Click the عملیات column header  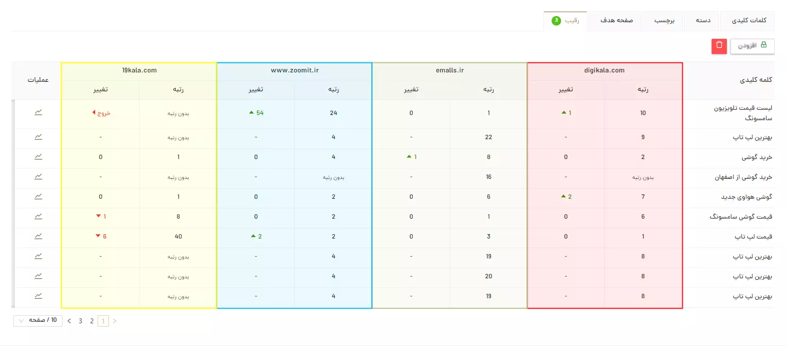coord(38,80)
